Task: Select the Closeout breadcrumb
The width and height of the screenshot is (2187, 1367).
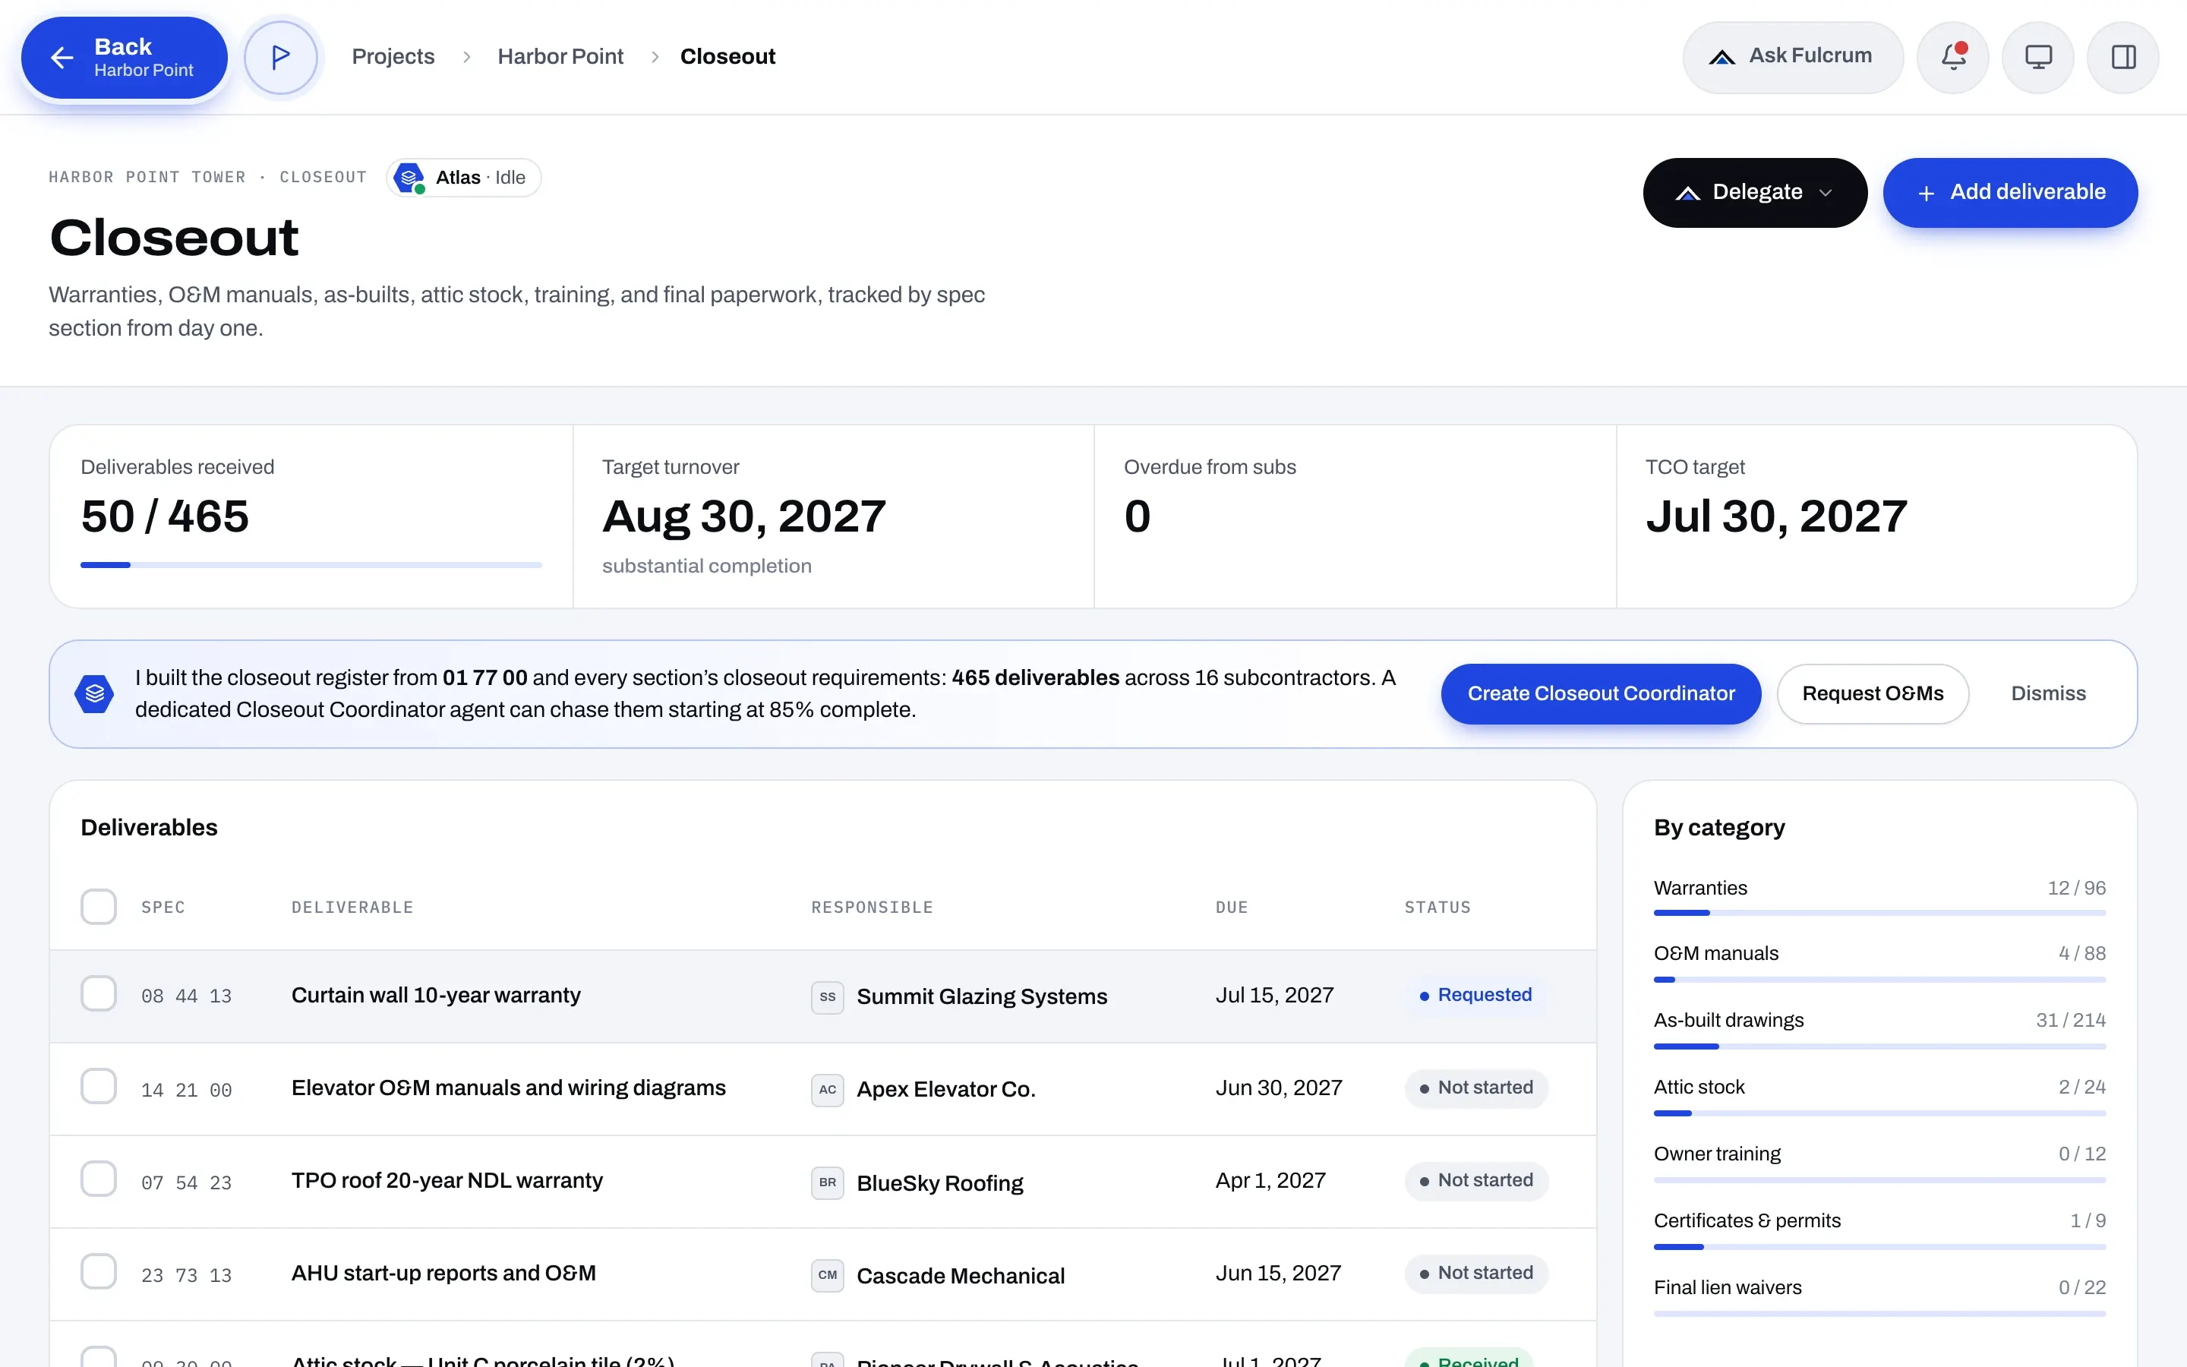Action: pyautogui.click(x=727, y=56)
